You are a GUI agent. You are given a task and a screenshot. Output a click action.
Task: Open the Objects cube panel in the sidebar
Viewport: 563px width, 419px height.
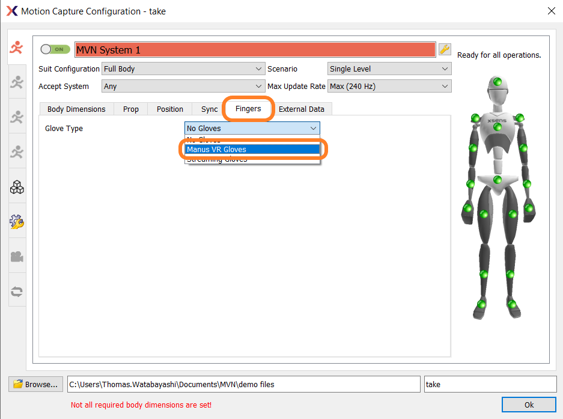(17, 187)
